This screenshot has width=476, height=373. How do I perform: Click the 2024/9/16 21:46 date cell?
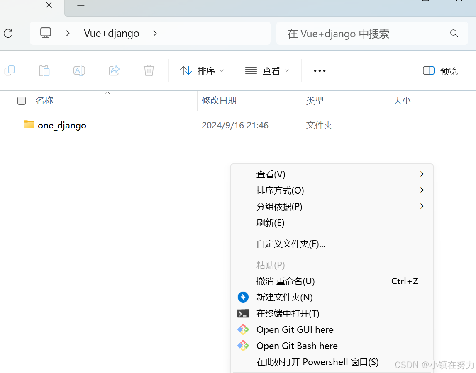pos(235,125)
